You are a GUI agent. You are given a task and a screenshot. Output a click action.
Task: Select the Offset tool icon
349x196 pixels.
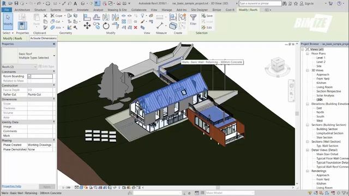click(x=97, y=17)
